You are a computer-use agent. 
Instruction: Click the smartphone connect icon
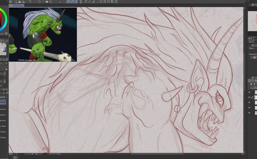tap(81, 2)
